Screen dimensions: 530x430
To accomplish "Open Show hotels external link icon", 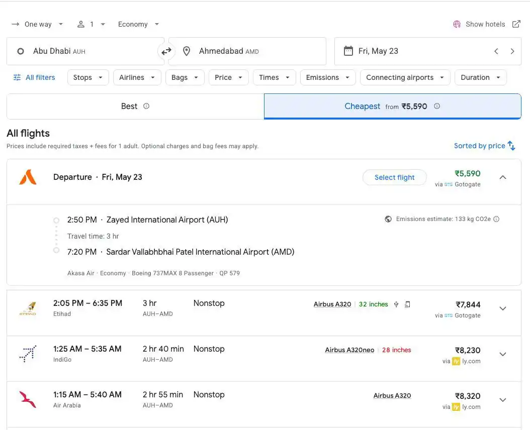I will (x=516, y=24).
